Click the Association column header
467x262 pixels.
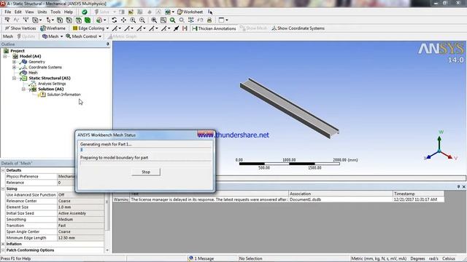pyautogui.click(x=341, y=194)
